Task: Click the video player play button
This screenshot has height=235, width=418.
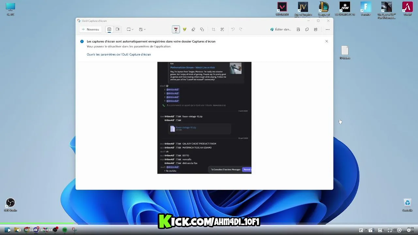Action: pos(9,230)
